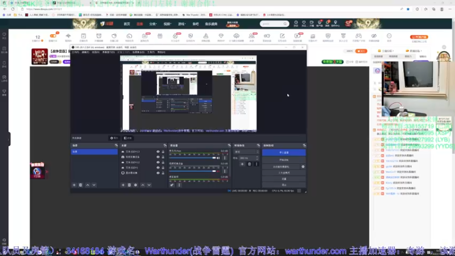Toggle lock on 显示器采集 source
Image resolution: width=455 pixels, height=256 pixels.
[163, 173]
